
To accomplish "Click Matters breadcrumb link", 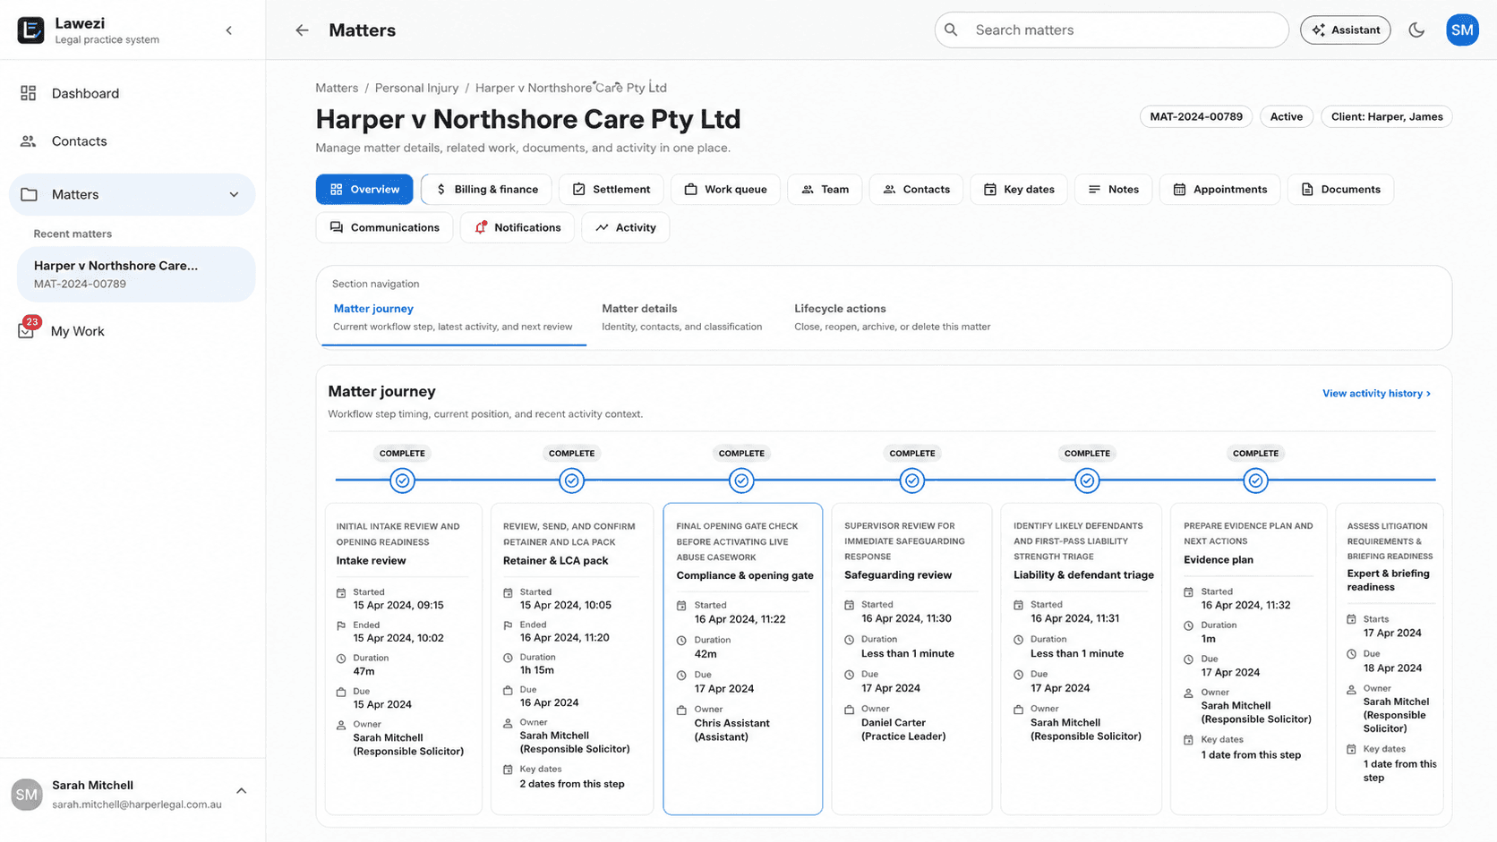I will coord(337,88).
